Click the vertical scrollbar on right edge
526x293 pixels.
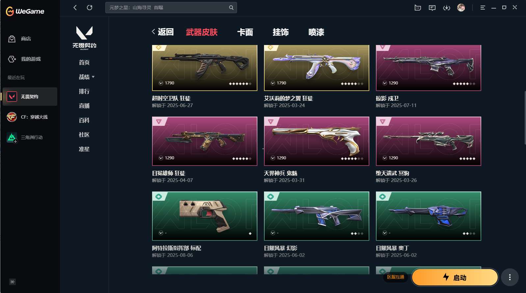pos(525,118)
